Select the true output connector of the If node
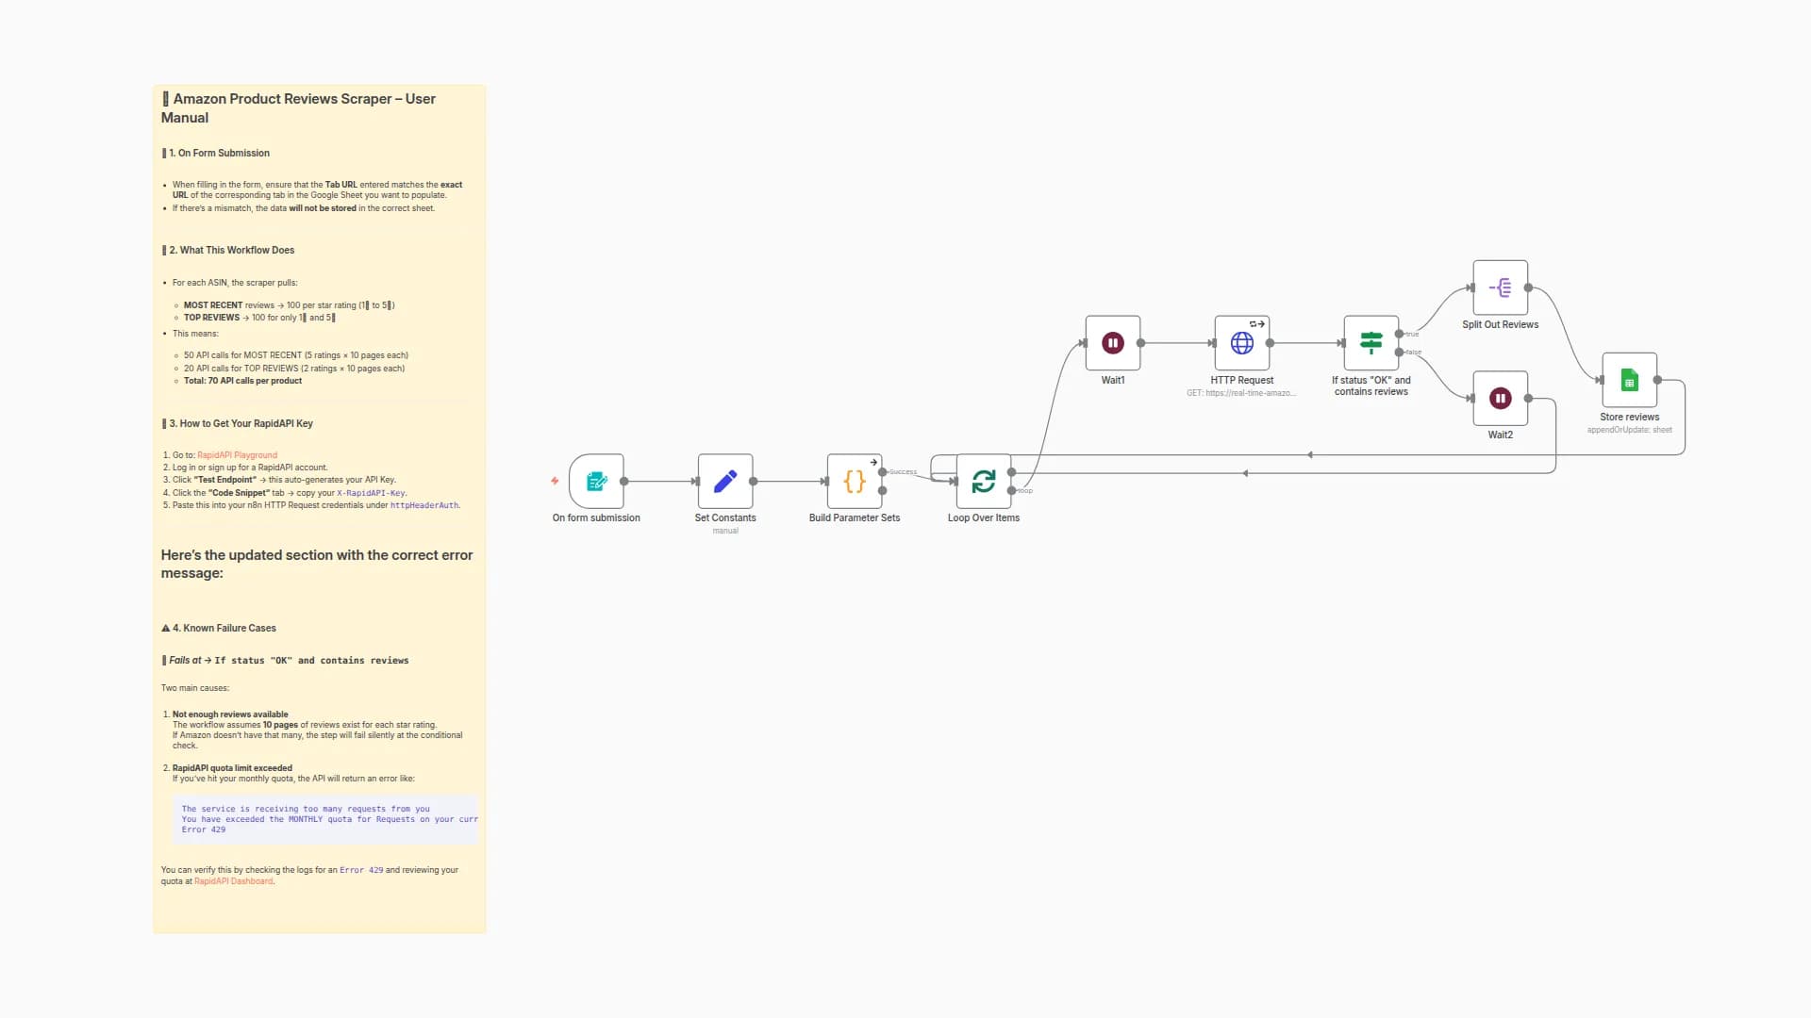The height and width of the screenshot is (1018, 1811). tap(1400, 334)
